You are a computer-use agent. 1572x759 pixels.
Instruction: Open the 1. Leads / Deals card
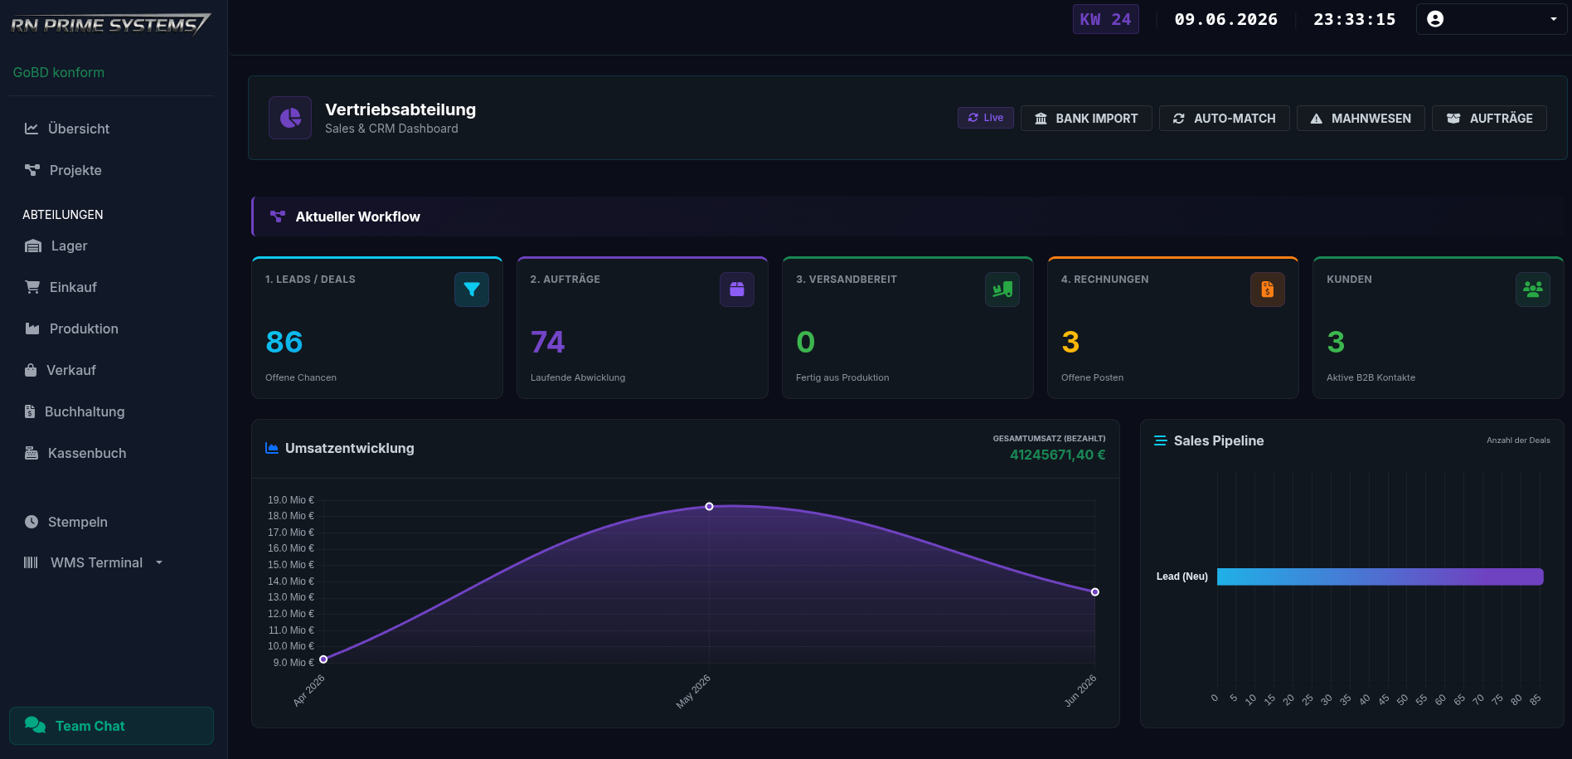tap(377, 328)
